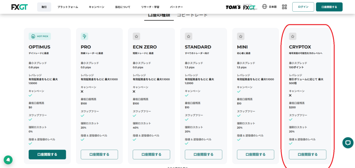The image size is (355, 168).
Task: Click the lightning icon on PRO card
Action: click(x=85, y=36)
